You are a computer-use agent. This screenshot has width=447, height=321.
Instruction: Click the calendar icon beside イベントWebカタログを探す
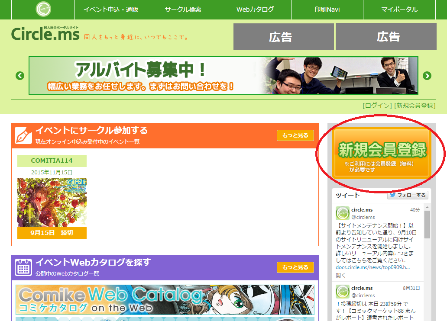pyautogui.click(x=23, y=267)
